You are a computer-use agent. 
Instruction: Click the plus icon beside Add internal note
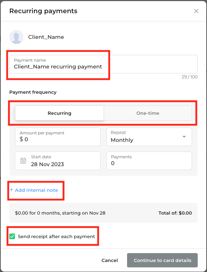pos(11,190)
